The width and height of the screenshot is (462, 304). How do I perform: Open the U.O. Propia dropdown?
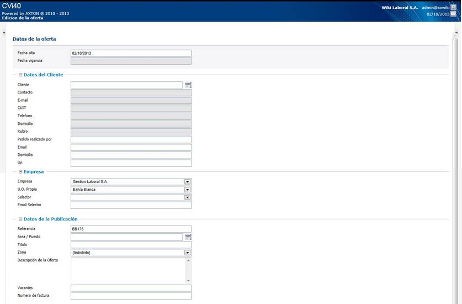[x=188, y=189]
